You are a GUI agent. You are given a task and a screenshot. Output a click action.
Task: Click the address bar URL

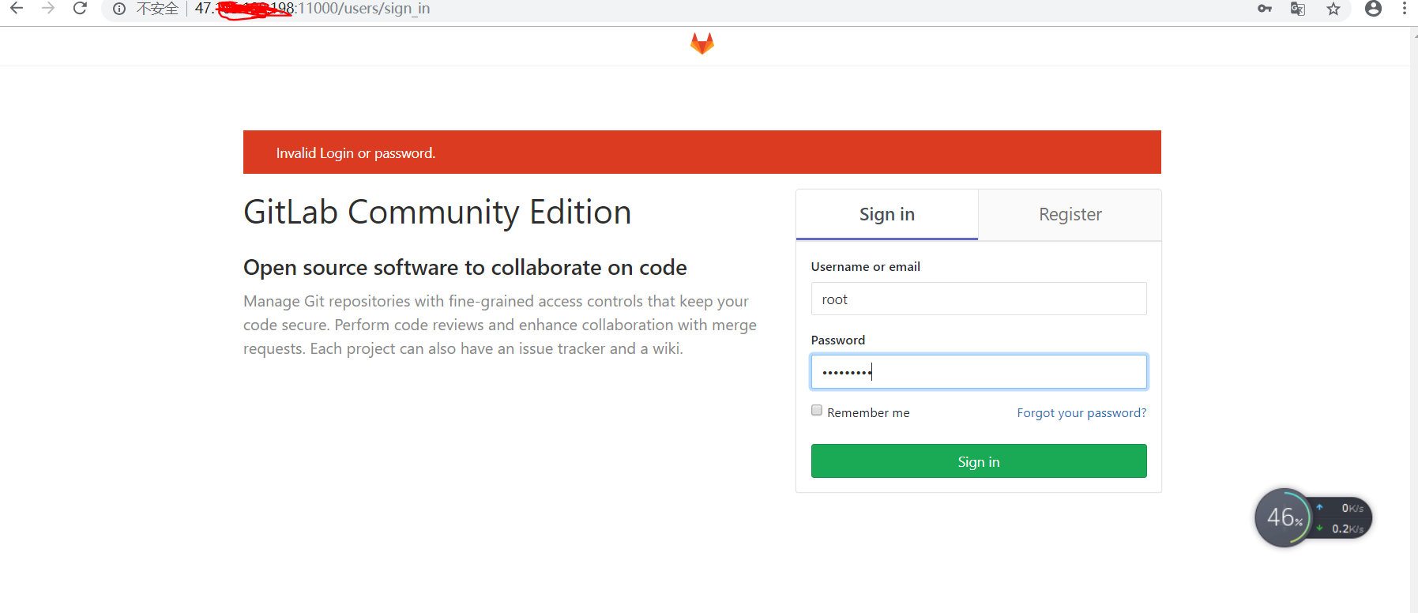tap(313, 9)
